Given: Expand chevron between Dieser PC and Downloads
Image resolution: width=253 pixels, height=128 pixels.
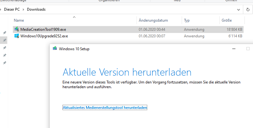Looking at the screenshot, I should [x=24, y=9].
